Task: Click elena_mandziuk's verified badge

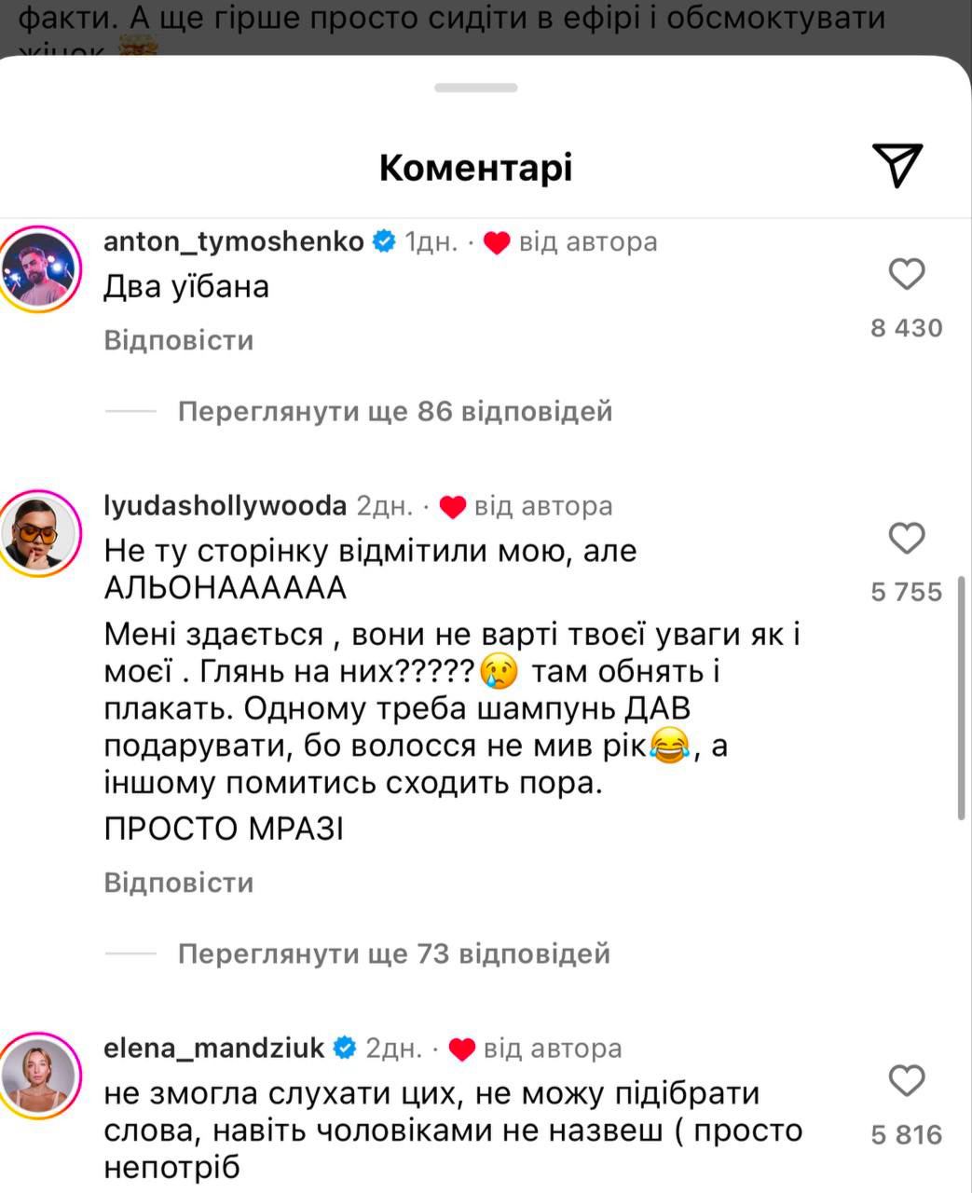Action: [x=345, y=1049]
